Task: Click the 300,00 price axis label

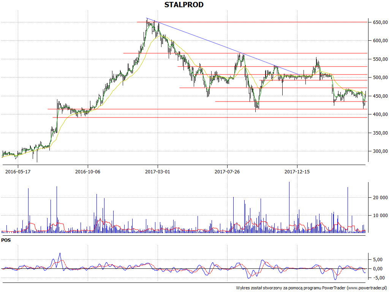Action: coord(380,151)
